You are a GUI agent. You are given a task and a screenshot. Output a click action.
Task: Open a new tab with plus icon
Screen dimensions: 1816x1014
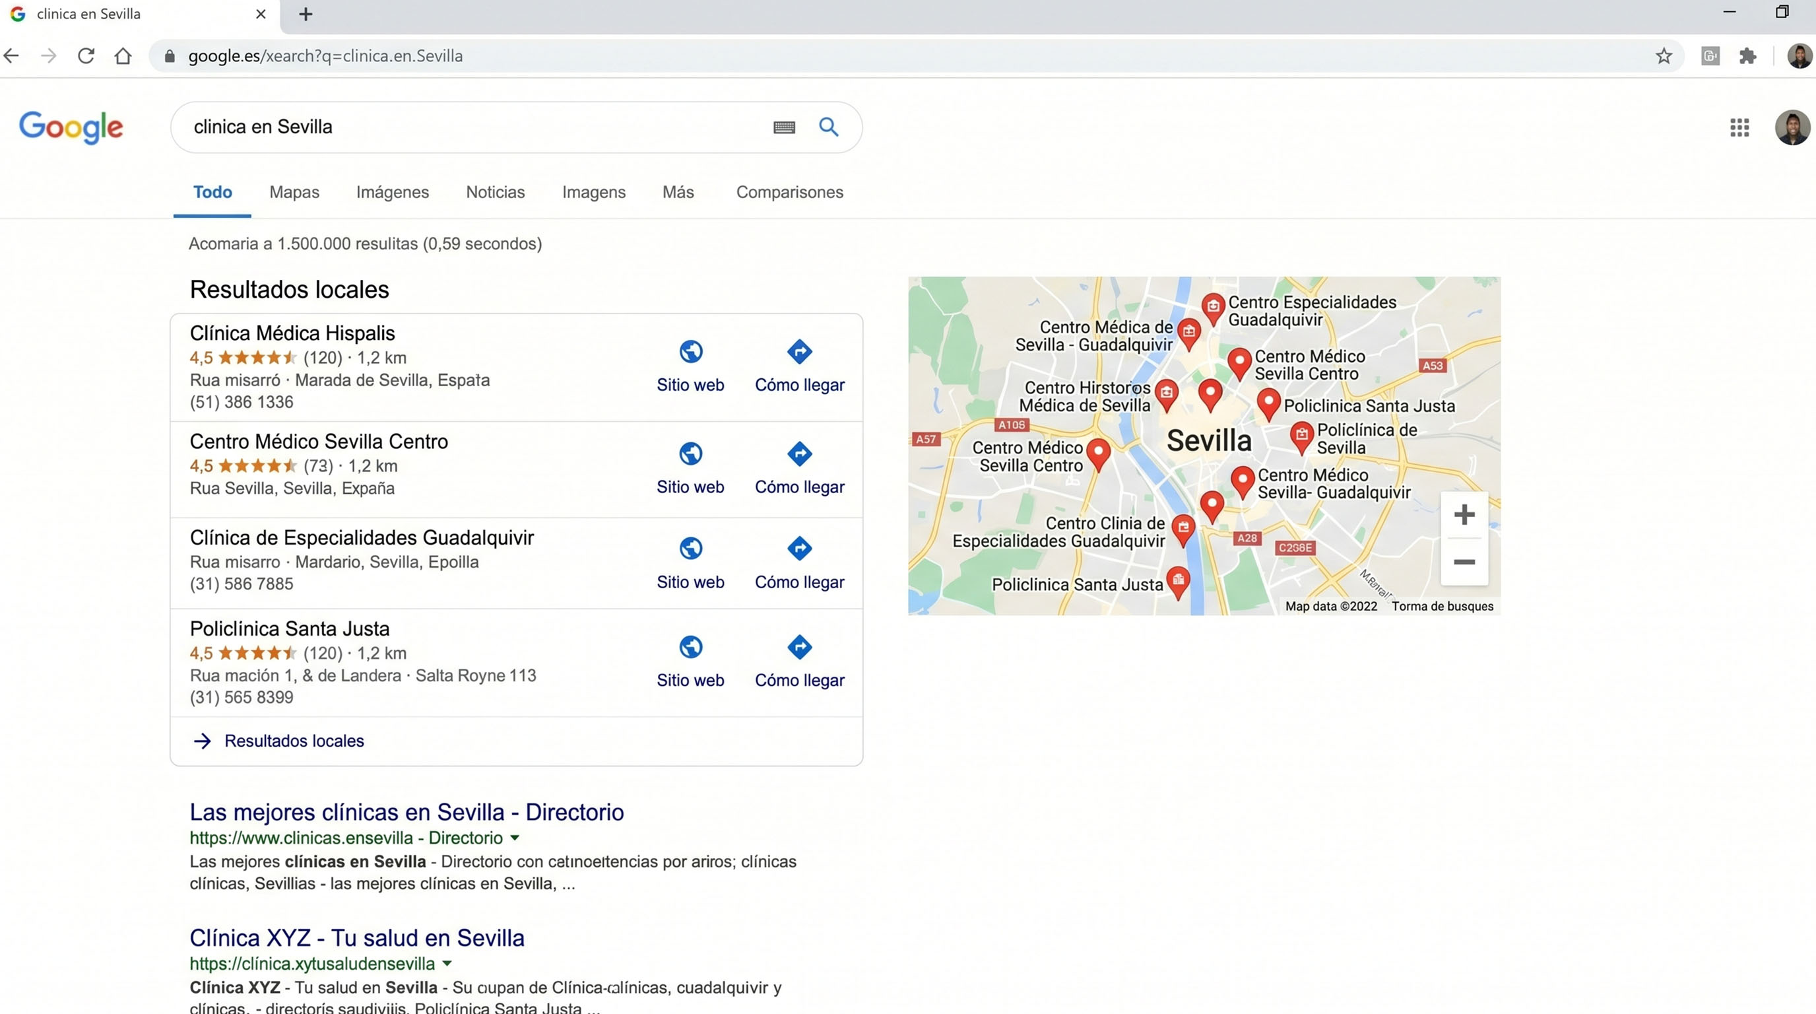tap(306, 14)
